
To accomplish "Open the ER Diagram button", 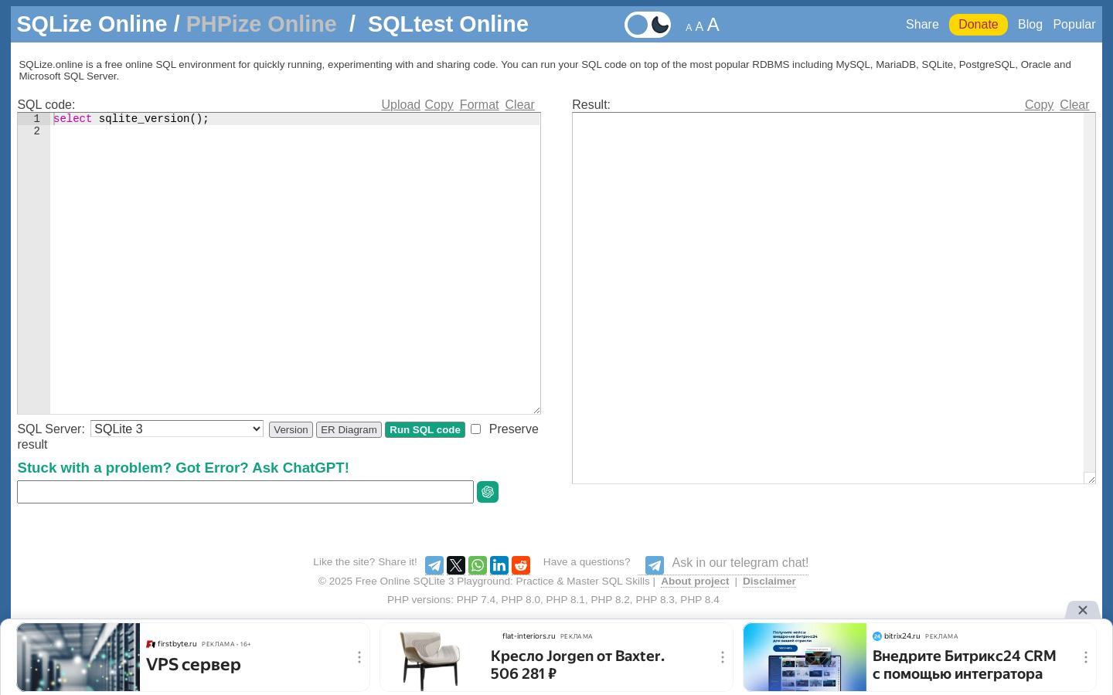I will 349,430.
